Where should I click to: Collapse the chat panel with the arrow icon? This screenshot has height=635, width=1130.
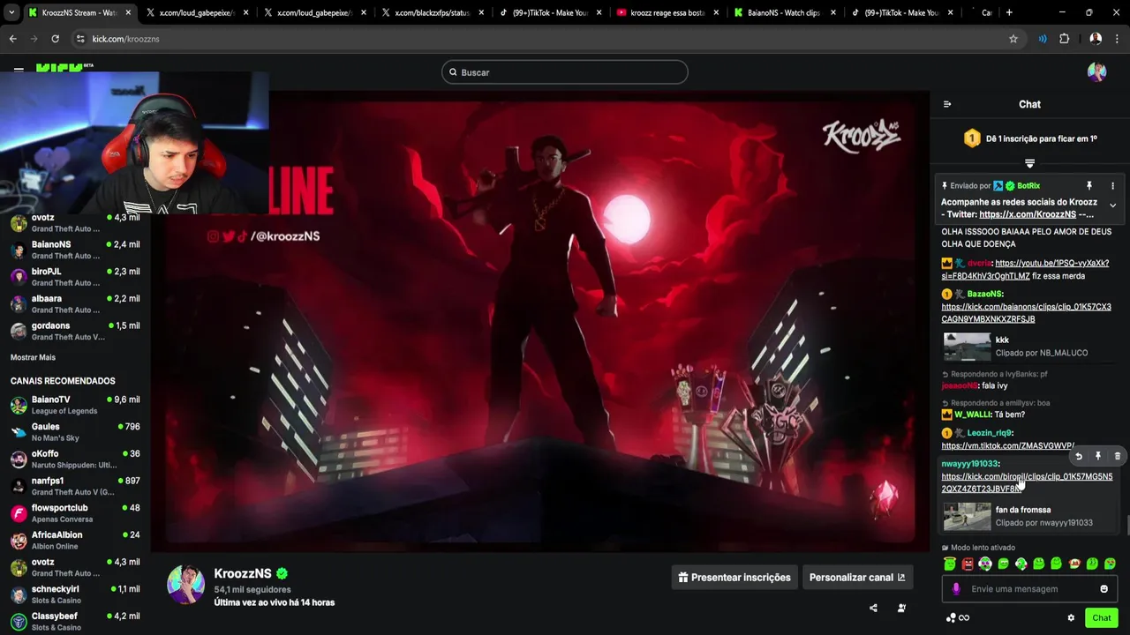947,104
